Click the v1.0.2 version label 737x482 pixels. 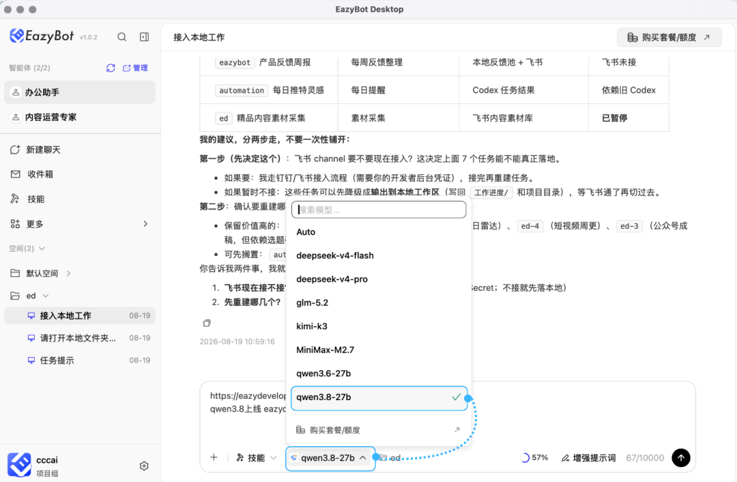click(88, 37)
